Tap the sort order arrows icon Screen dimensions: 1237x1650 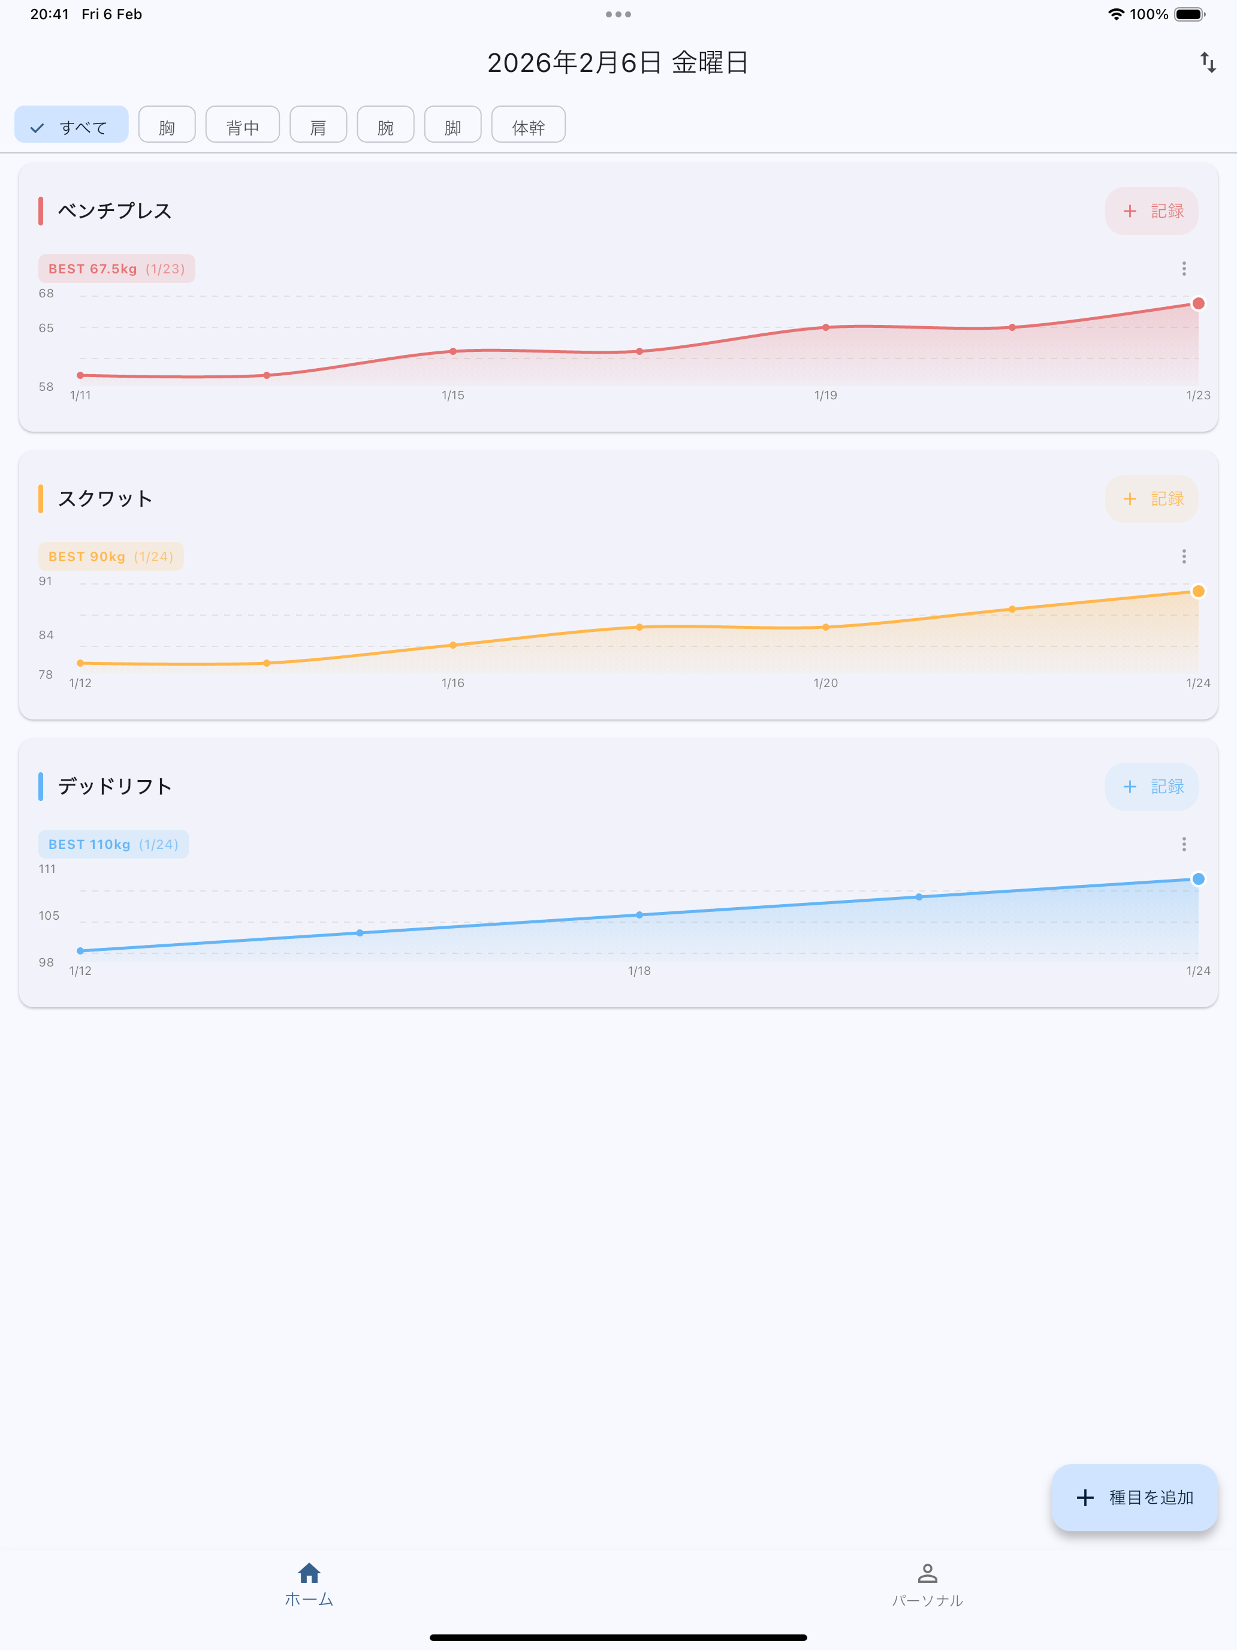[1208, 63]
